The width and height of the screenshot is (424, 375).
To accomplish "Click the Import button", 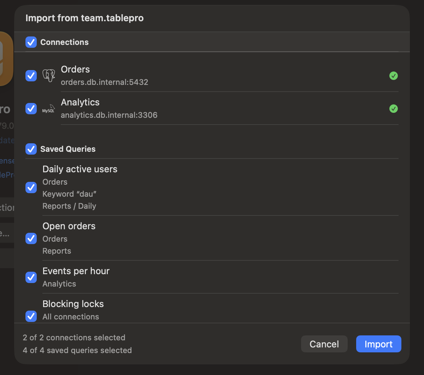I will (x=378, y=344).
